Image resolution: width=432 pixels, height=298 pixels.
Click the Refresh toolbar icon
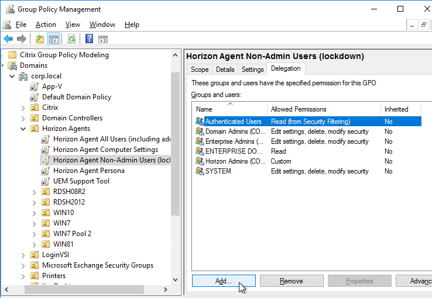tap(71, 39)
